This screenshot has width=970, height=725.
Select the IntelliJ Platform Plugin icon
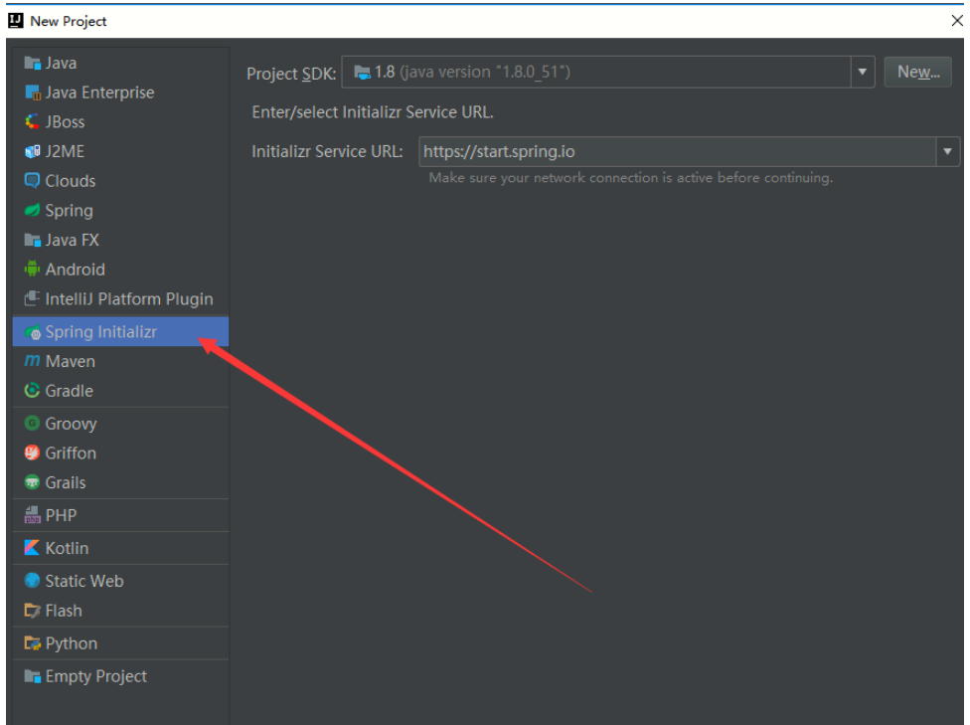[32, 299]
